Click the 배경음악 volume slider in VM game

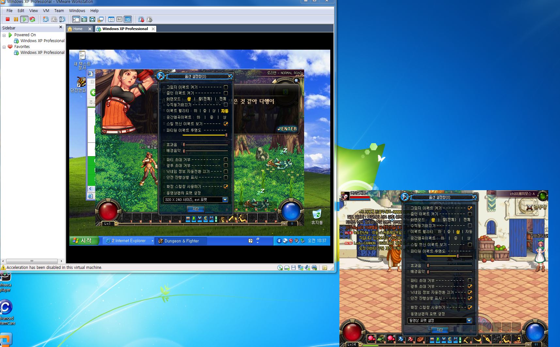tap(205, 151)
